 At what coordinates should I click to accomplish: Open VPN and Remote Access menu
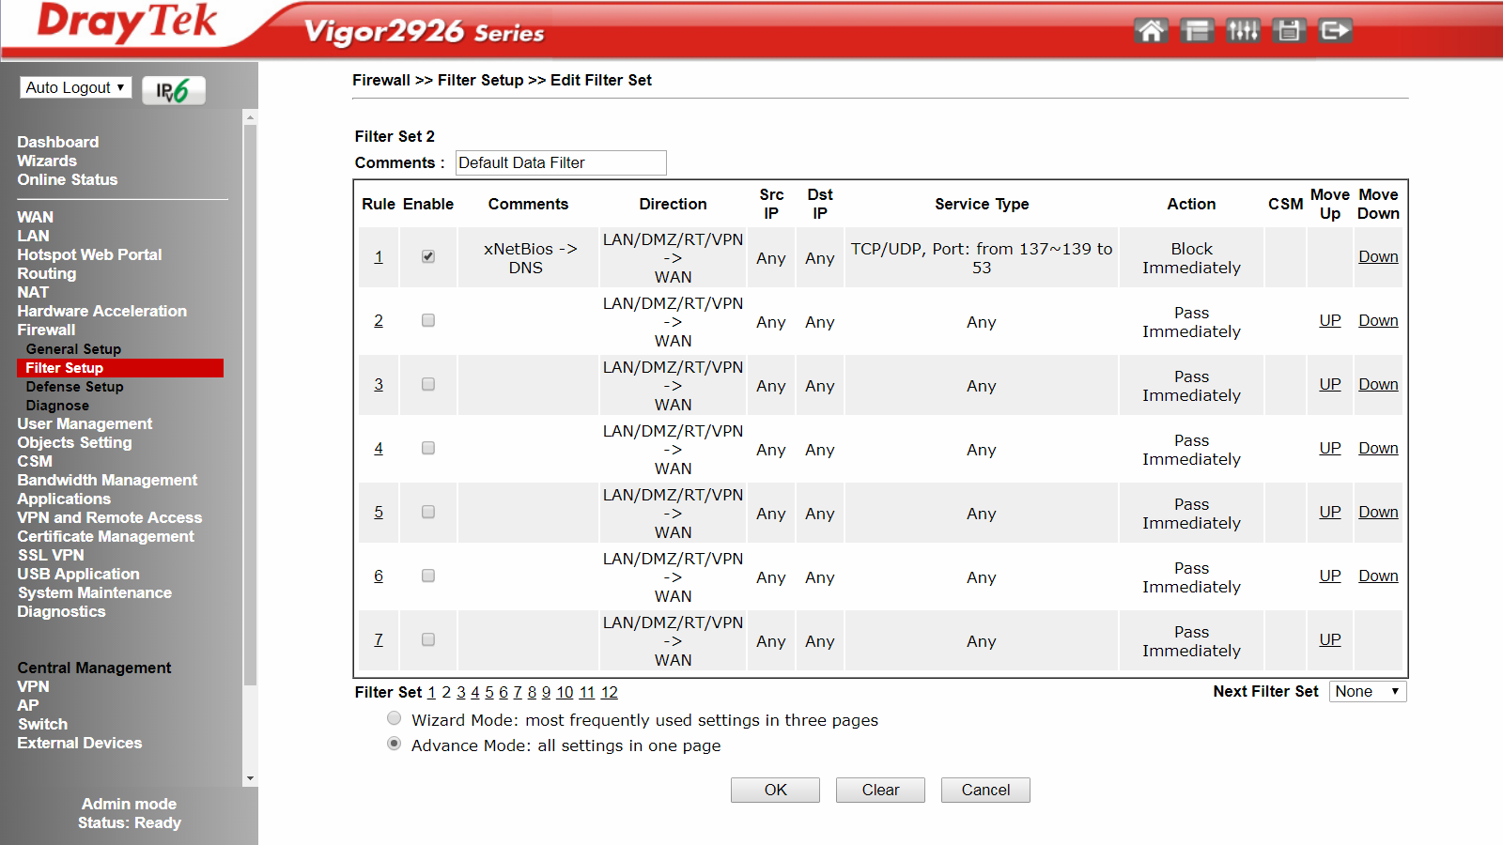click(110, 517)
